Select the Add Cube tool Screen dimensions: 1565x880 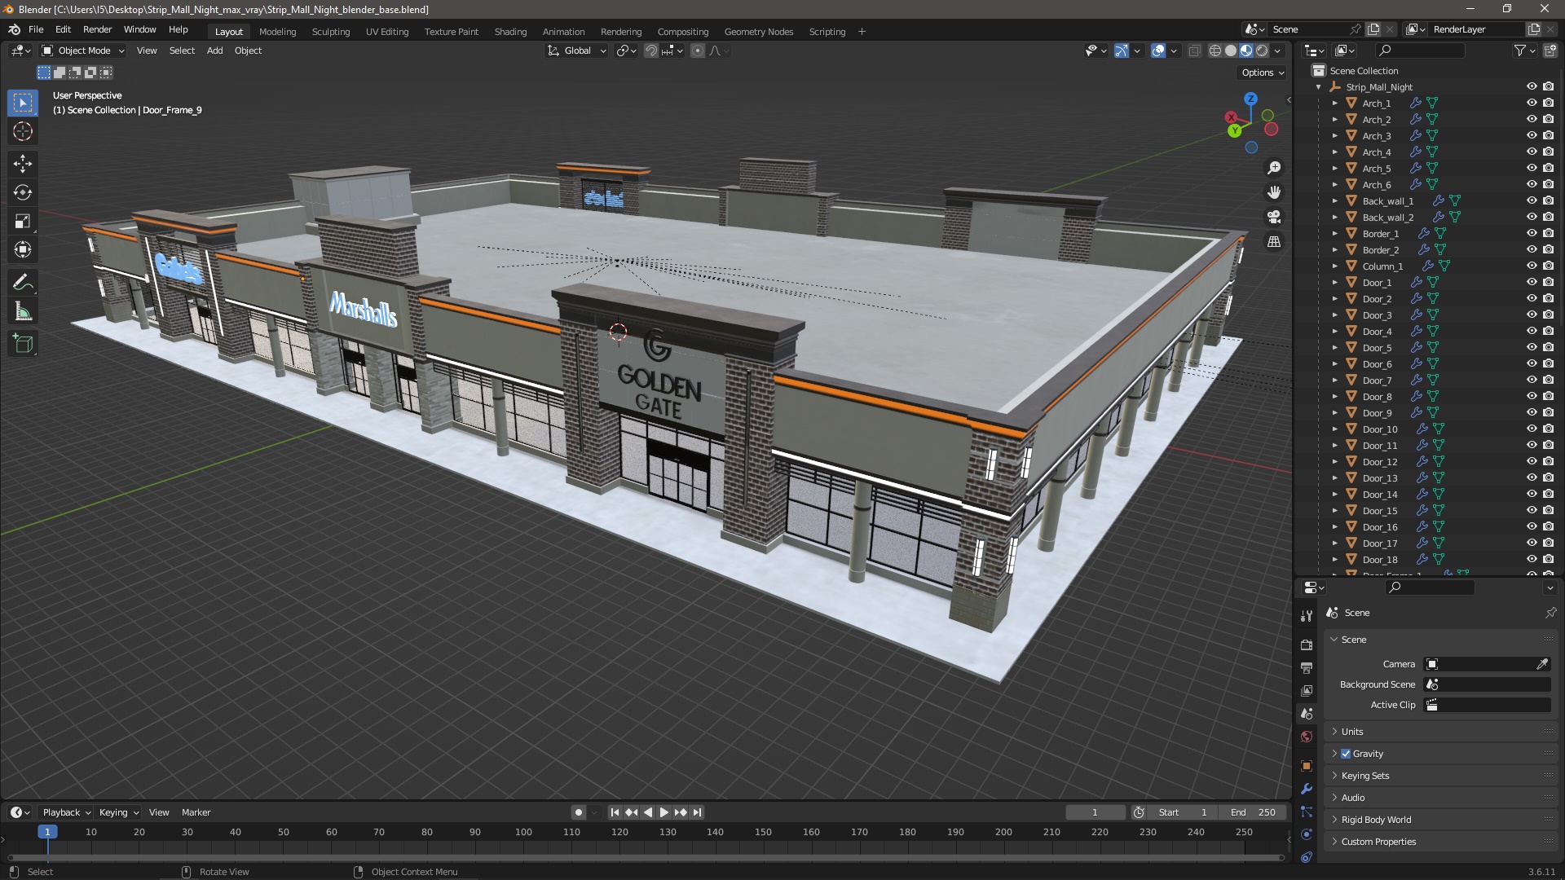pos(23,344)
